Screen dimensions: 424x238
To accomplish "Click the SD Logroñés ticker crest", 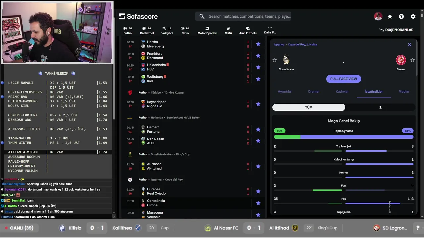I will 377,228.
